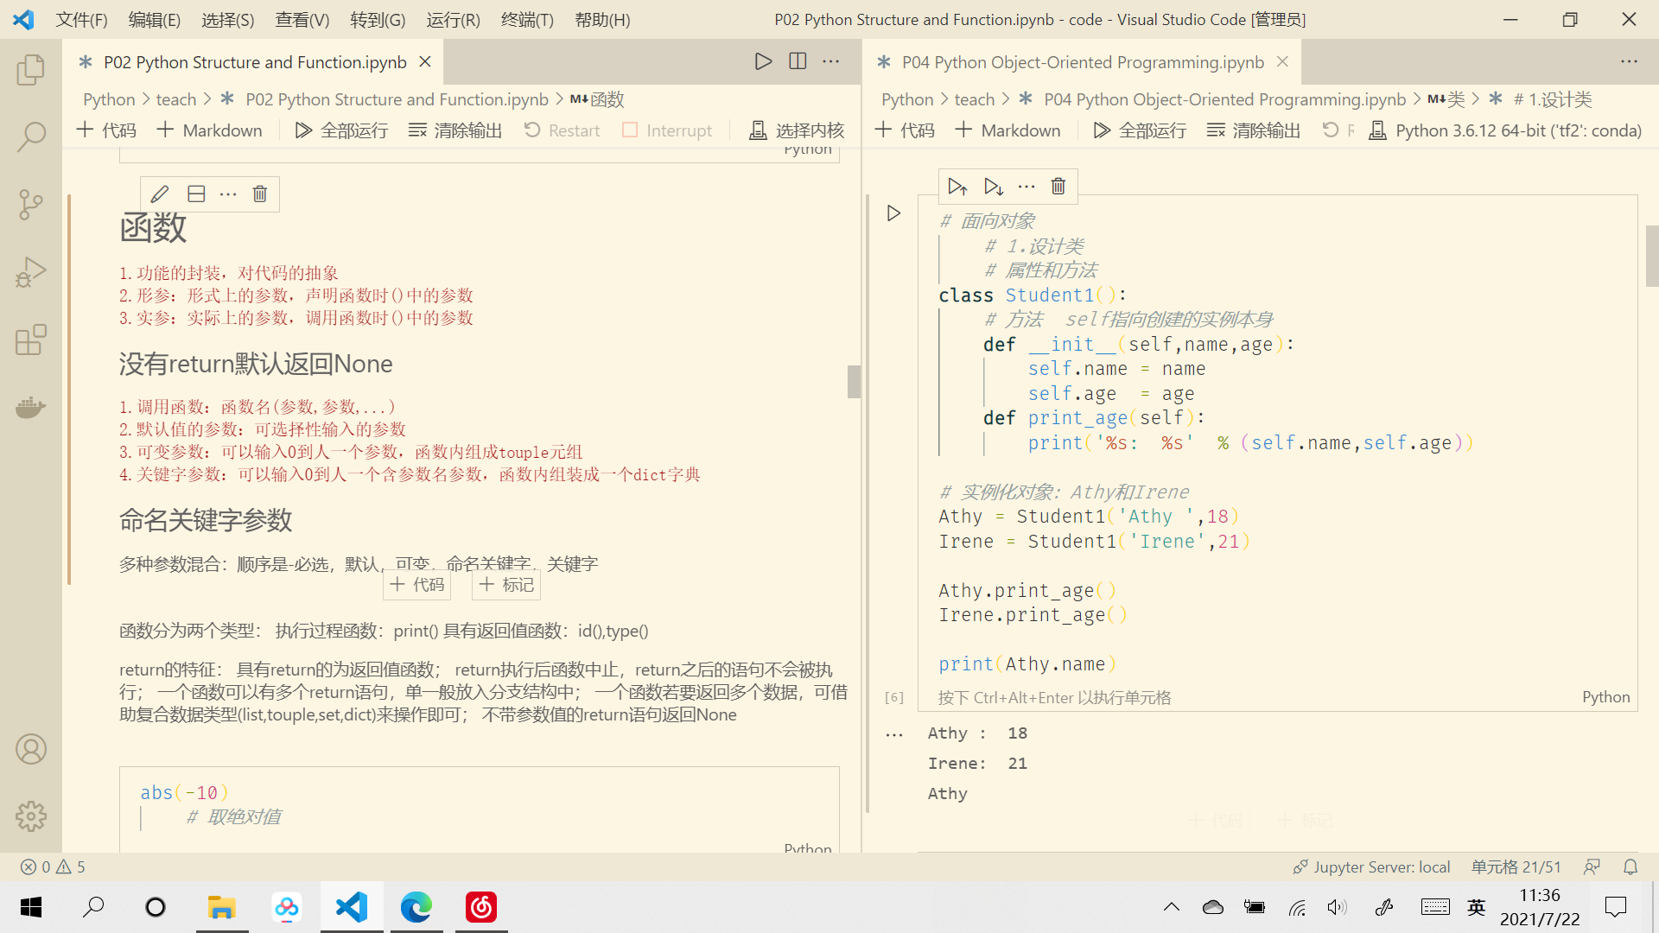The width and height of the screenshot is (1659, 933).
Task: Open the 运行(R) menu
Action: tap(453, 19)
